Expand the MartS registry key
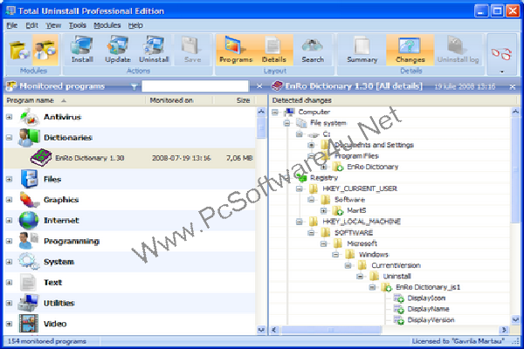The height and width of the screenshot is (349, 524). 323,210
